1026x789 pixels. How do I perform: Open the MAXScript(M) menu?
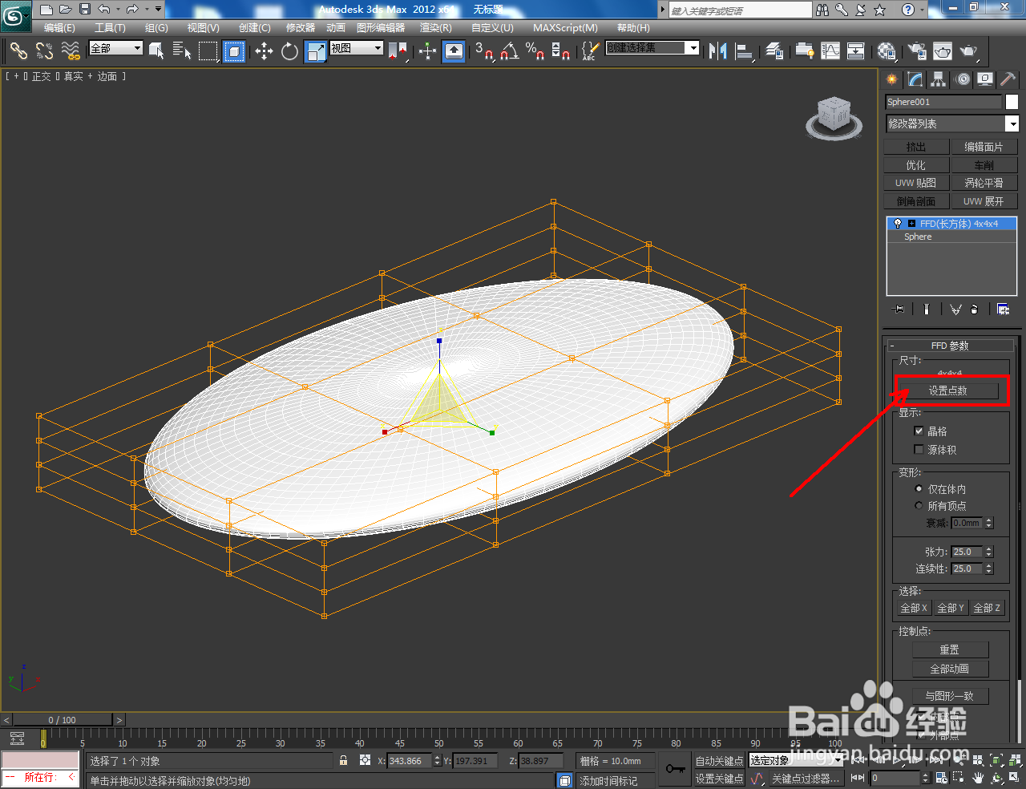tap(565, 28)
